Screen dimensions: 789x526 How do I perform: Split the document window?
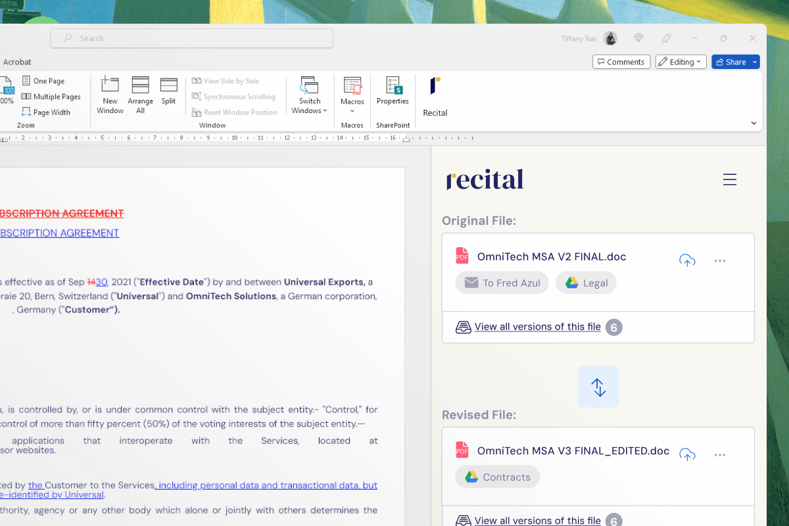point(169,91)
